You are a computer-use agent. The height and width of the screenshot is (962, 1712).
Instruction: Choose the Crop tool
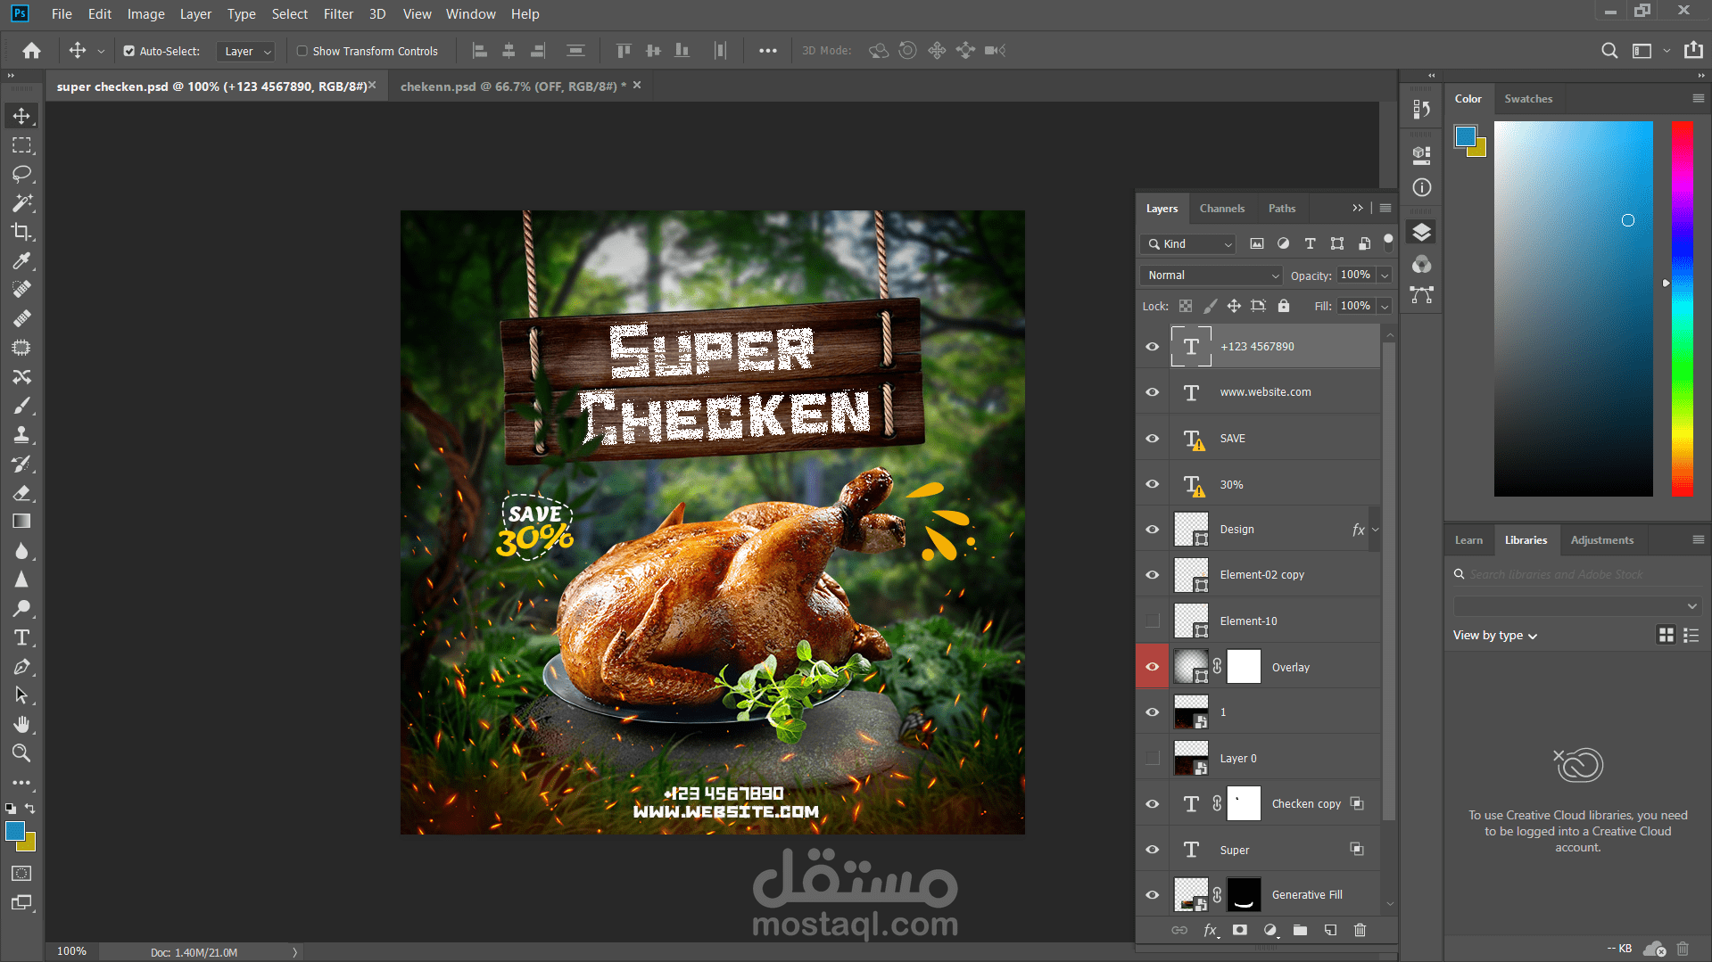(21, 232)
